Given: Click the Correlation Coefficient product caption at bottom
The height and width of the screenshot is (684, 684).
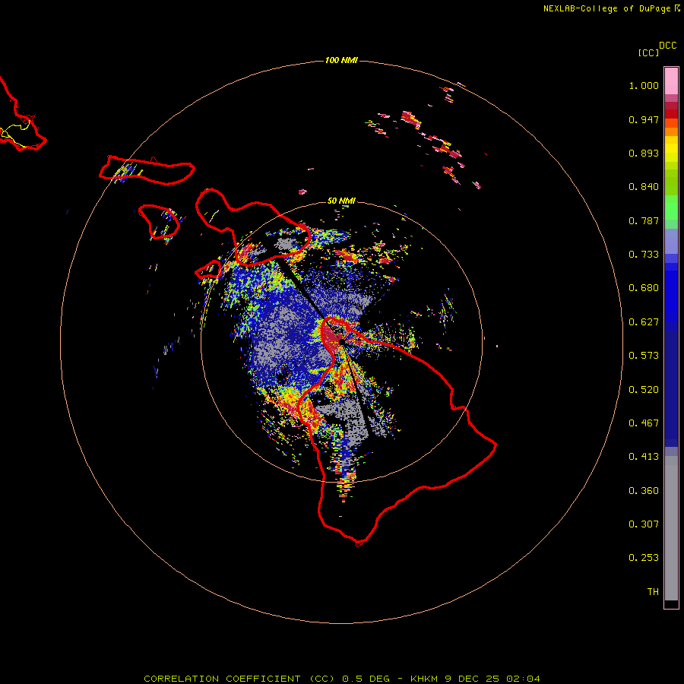Looking at the screenshot, I should pyautogui.click(x=342, y=679).
